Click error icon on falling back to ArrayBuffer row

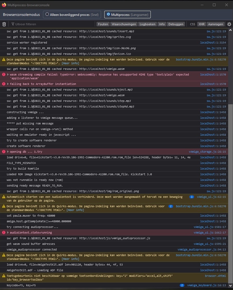(4, 84)
